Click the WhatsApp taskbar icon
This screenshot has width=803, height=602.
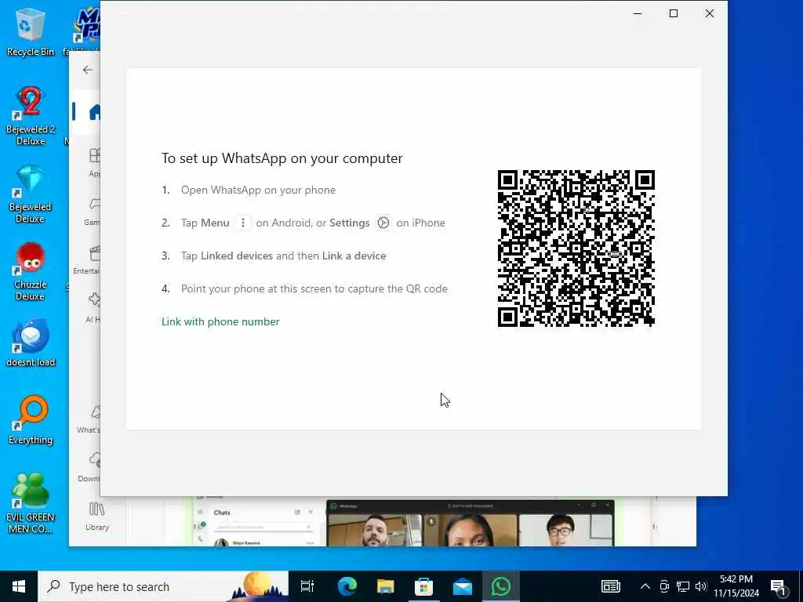[500, 586]
